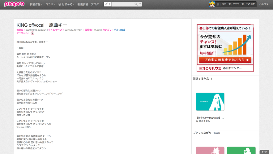Screen dimensions: 273x154
Task: Click the posting date 2020/08/03 20:53:24
Action: [x=36, y=30]
